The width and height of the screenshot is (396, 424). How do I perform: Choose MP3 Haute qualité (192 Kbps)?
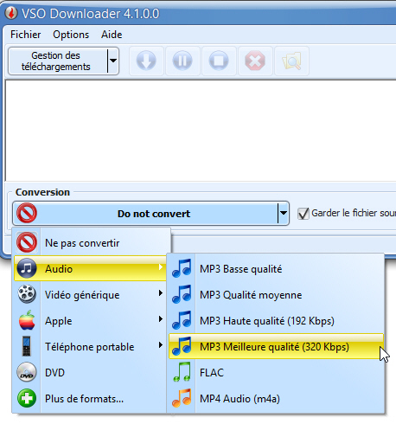click(276, 320)
